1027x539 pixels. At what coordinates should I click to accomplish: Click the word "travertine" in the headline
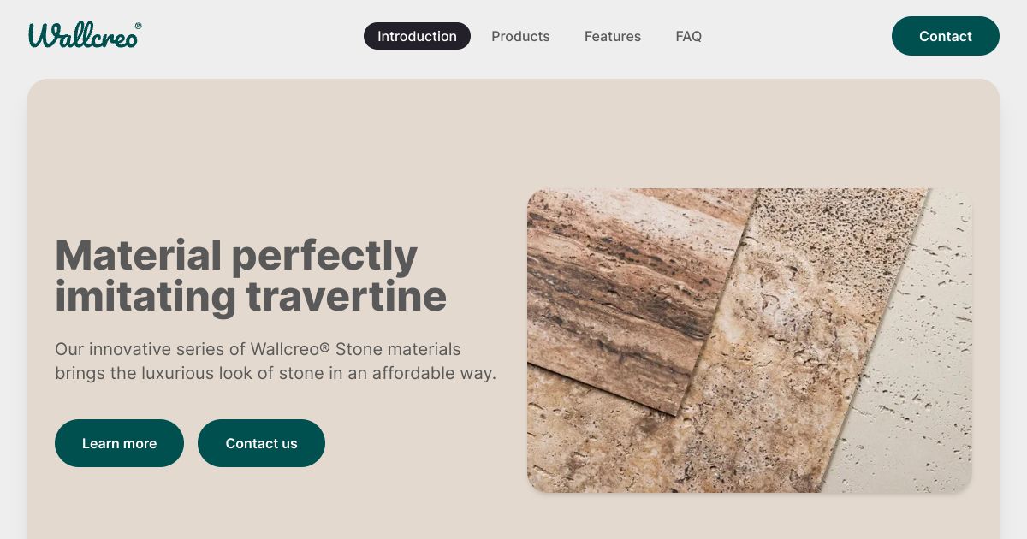(346, 296)
